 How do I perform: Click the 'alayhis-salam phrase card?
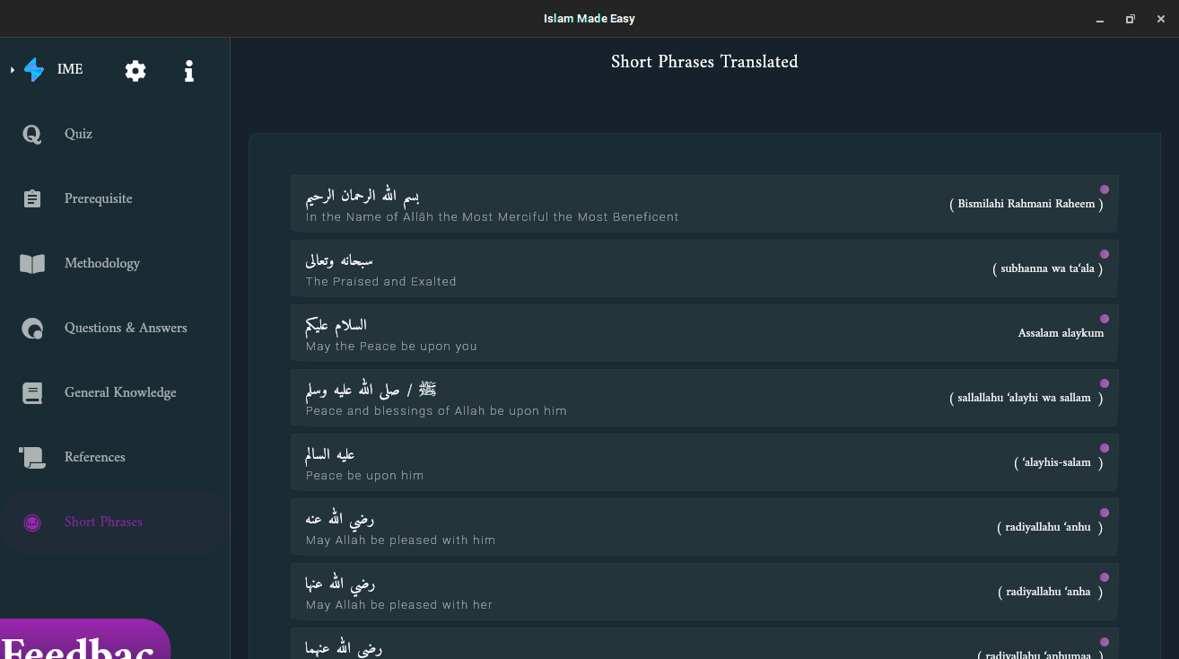pos(704,461)
